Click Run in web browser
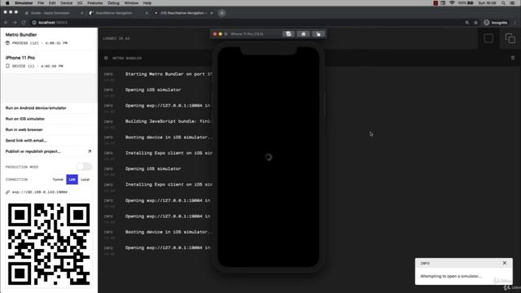Screen dimensions: 521x293 pos(24,129)
